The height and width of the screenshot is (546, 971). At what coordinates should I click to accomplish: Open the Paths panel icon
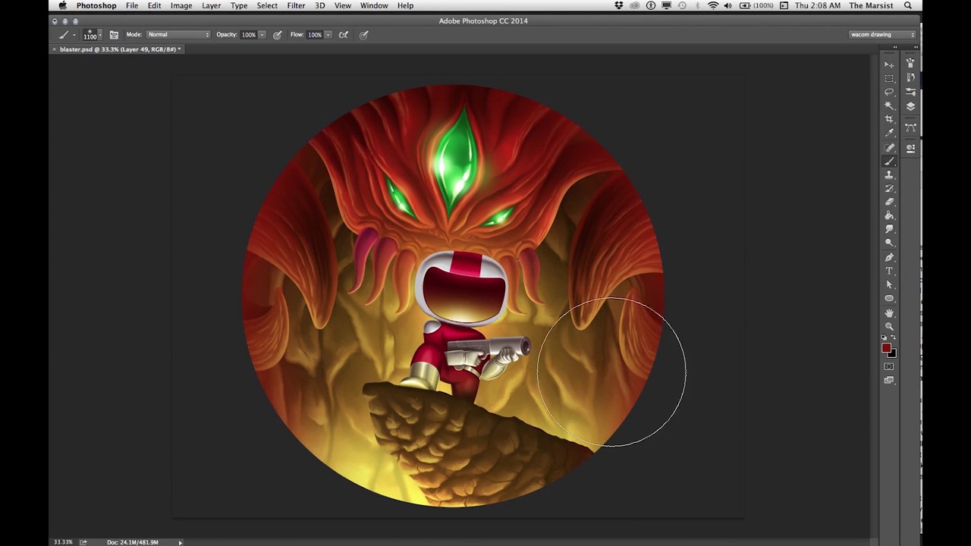pos(910,127)
